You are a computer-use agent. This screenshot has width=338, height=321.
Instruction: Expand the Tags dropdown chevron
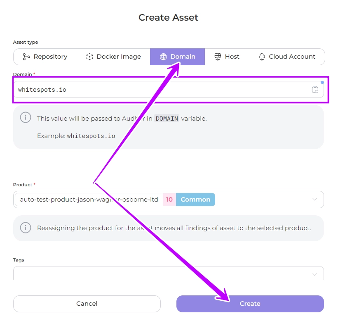[x=315, y=274]
